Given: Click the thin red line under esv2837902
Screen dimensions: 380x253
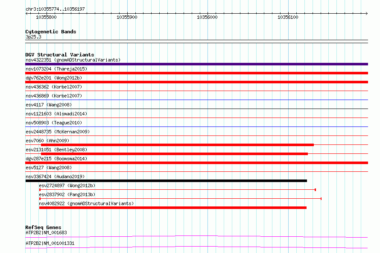Looking at the screenshot, I should point(180,199).
